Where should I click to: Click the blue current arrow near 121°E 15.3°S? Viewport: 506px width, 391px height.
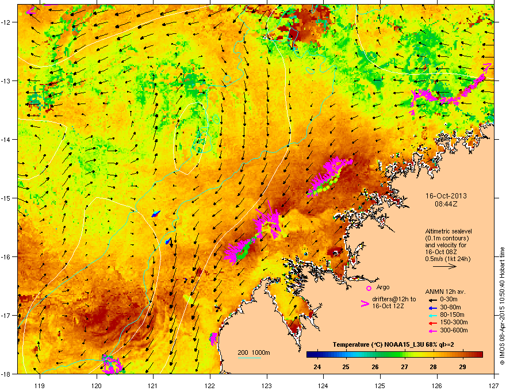coord(156,213)
